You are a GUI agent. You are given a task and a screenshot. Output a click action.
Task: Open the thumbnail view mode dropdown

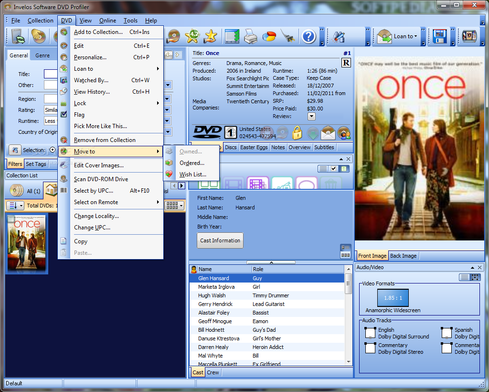[x=174, y=206]
